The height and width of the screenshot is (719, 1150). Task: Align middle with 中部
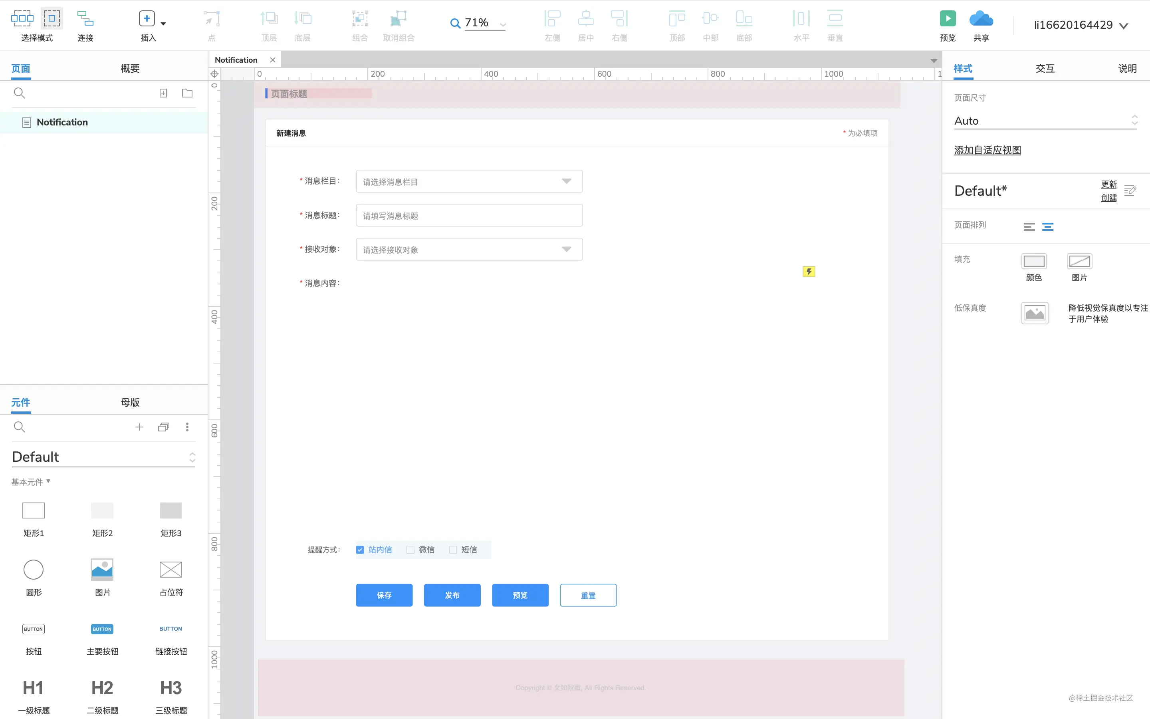(710, 18)
